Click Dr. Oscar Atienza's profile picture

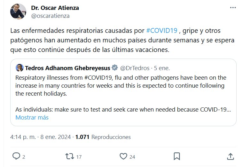click(x=18, y=11)
